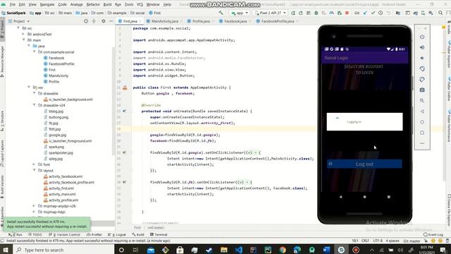451x254 pixels.
Task: Click emulator rotate right icon
Action: [x=422, y=80]
